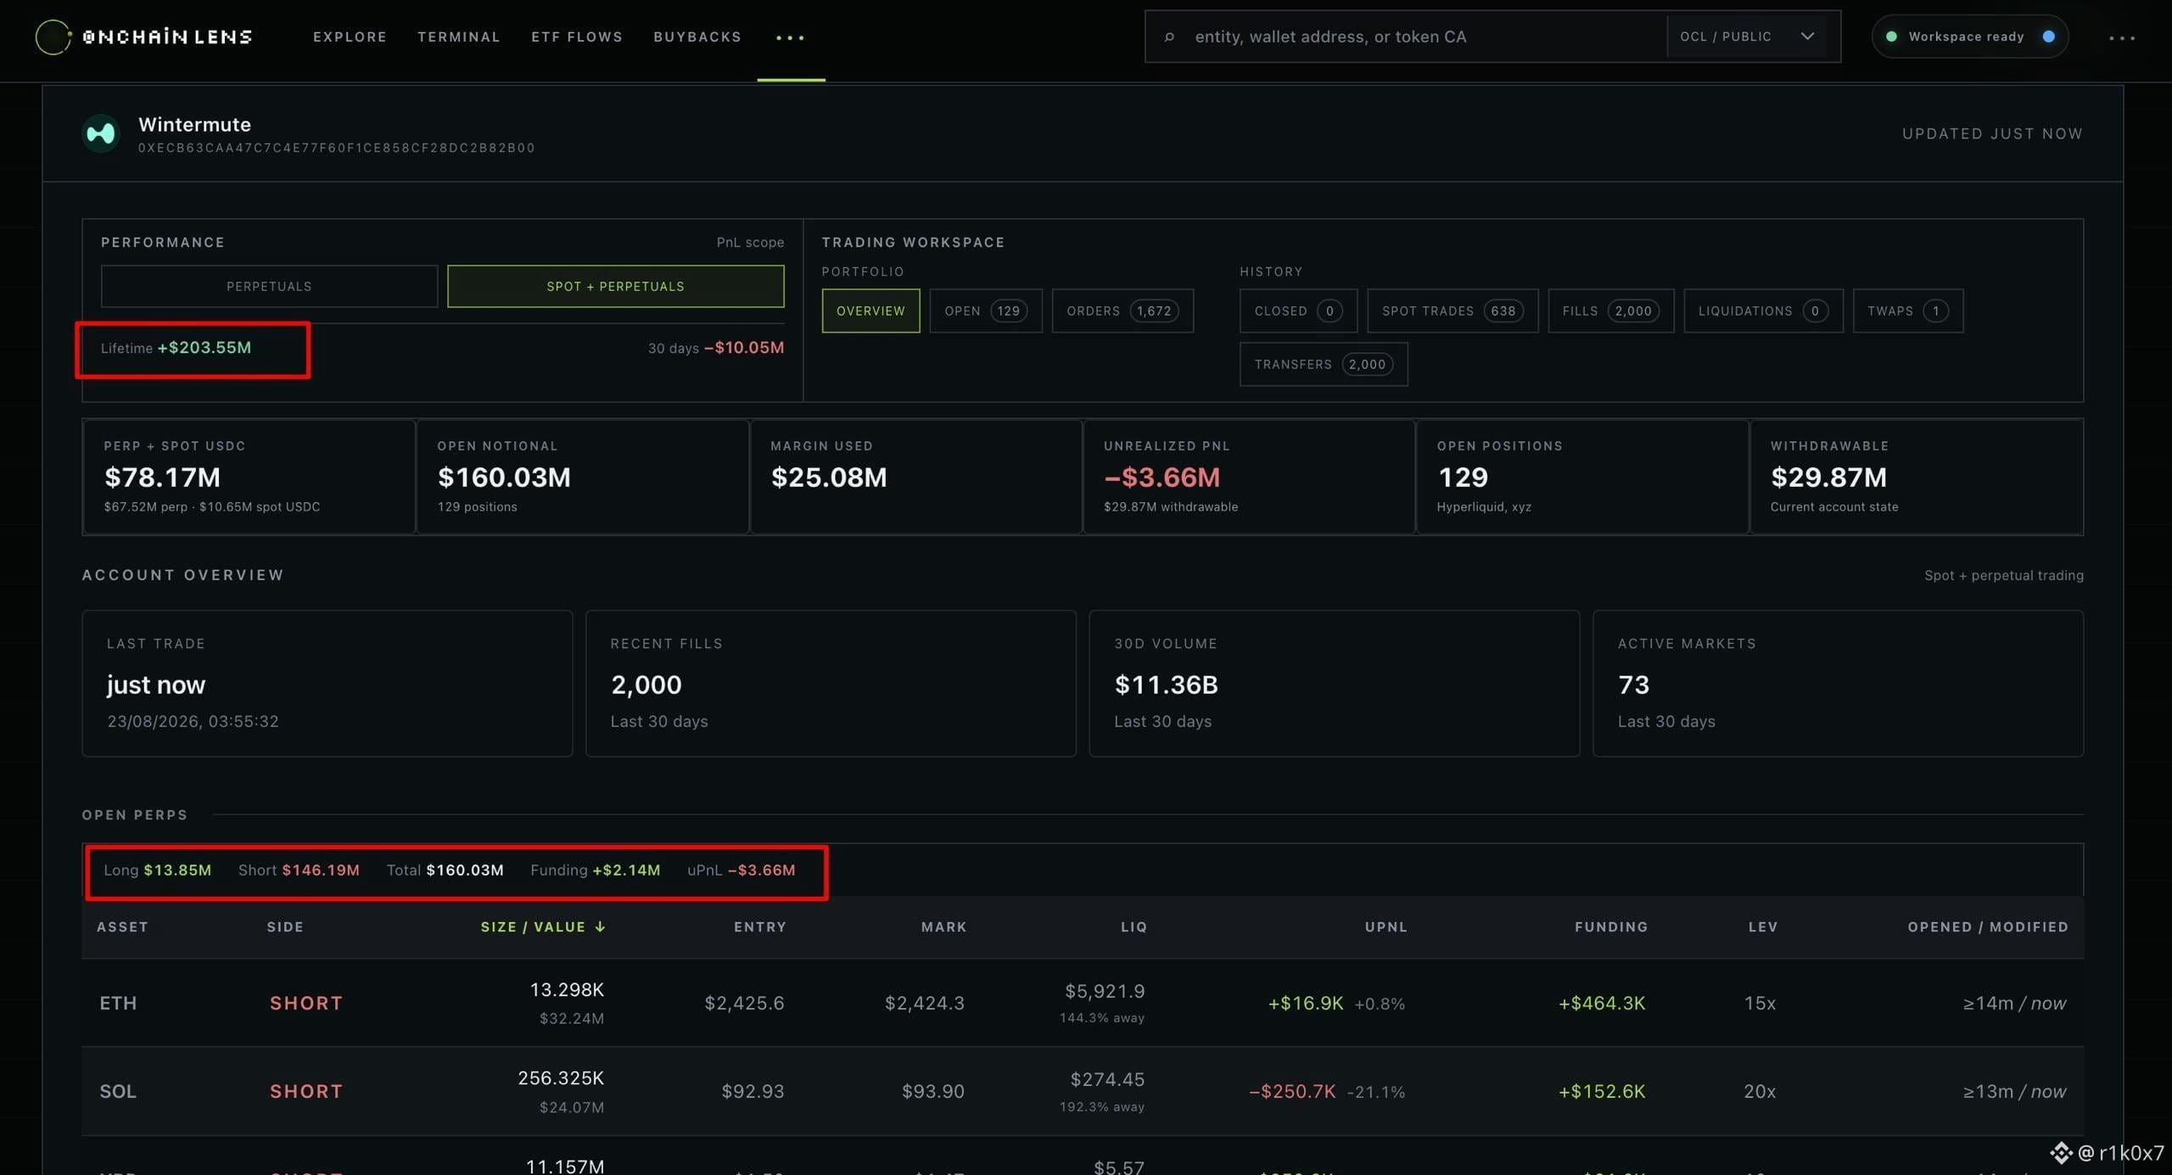Click the 30D Volume $11.36B card
2172x1175 pixels.
[1335, 683]
